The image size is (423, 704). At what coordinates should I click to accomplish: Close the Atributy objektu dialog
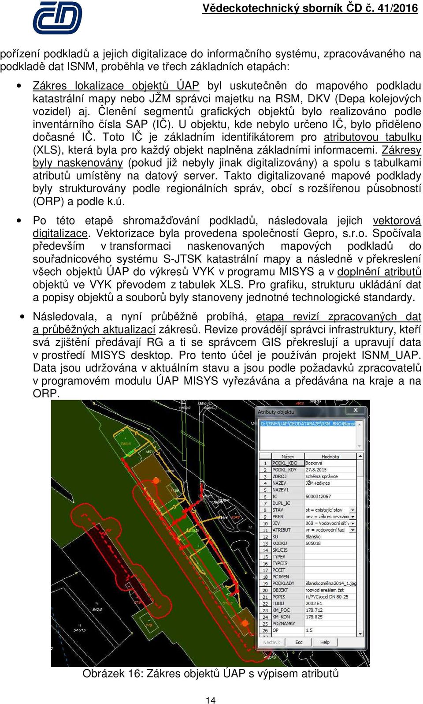[x=356, y=411]
